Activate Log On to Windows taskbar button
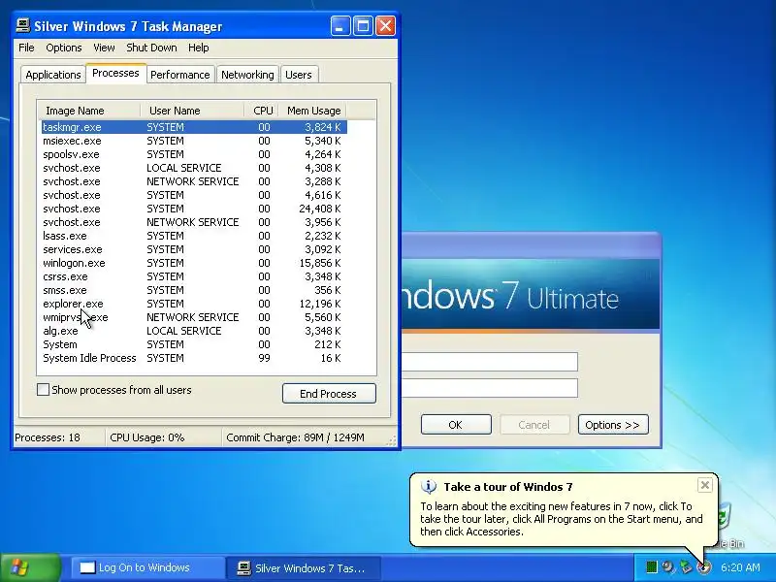Screen dimensions: 776x582 pyautogui.click(x=147, y=567)
